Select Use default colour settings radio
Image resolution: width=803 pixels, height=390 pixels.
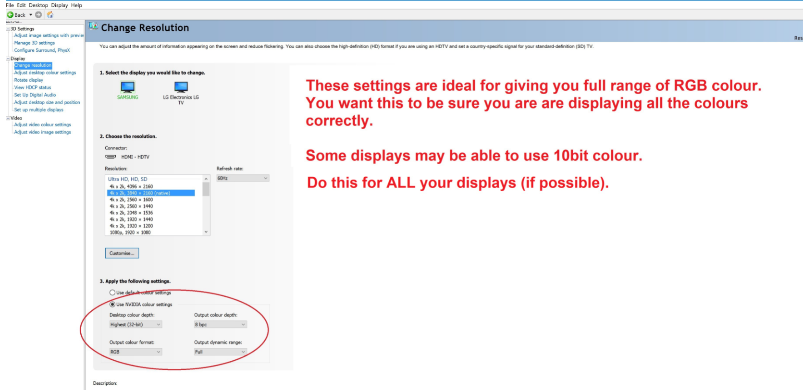pyautogui.click(x=112, y=292)
